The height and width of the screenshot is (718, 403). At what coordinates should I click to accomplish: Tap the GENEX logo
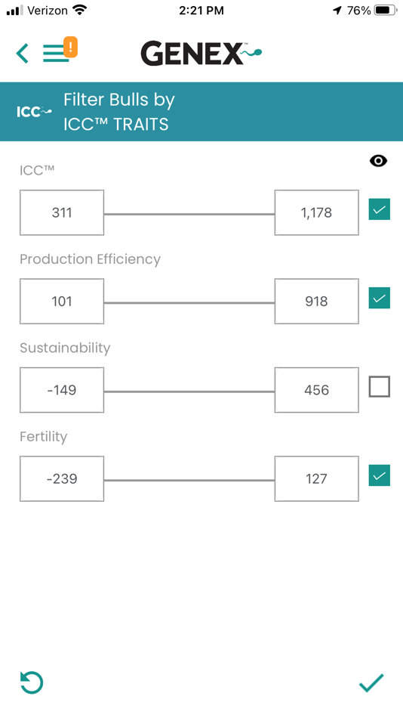pos(201,53)
